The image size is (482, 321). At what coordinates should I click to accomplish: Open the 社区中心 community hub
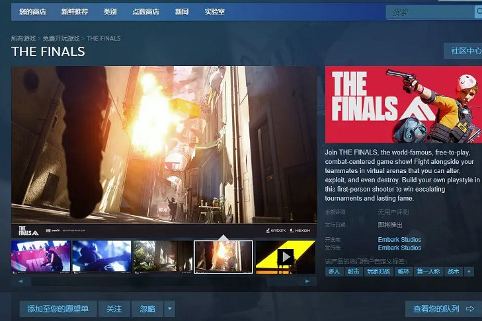[x=463, y=51]
